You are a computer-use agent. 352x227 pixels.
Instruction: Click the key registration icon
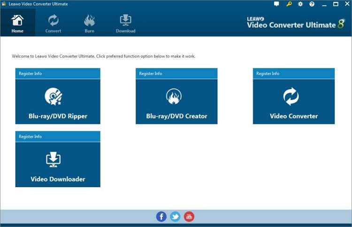click(289, 4)
